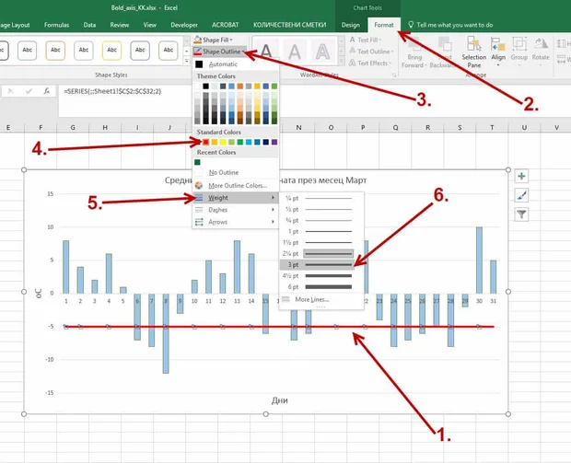571x463 pixels.
Task: Click the SERIES formula in formula bar
Action: (112, 91)
